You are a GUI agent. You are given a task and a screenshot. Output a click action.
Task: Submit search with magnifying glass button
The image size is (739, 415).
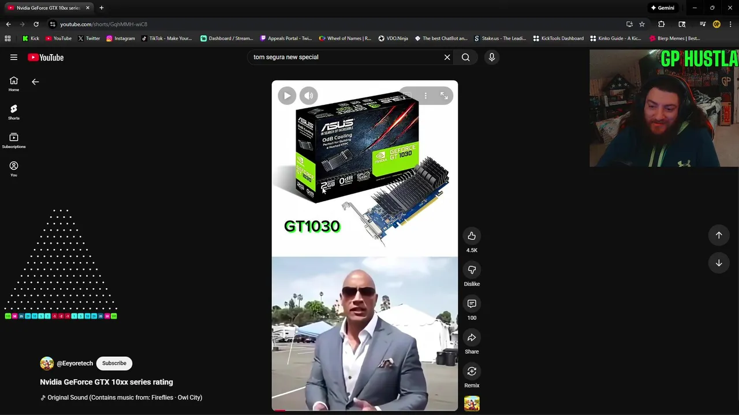pyautogui.click(x=465, y=57)
